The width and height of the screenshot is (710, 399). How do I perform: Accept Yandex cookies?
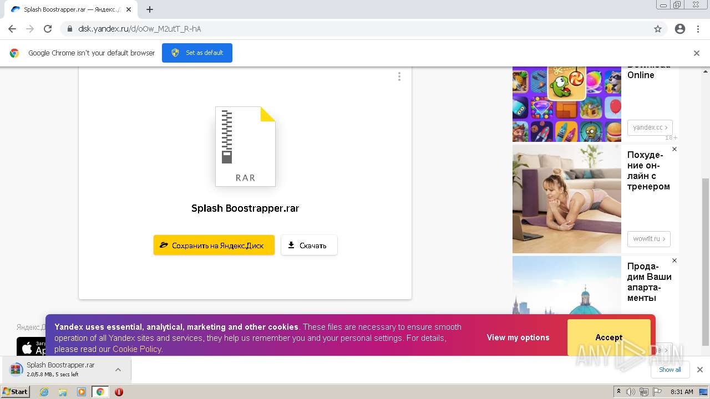click(609, 337)
